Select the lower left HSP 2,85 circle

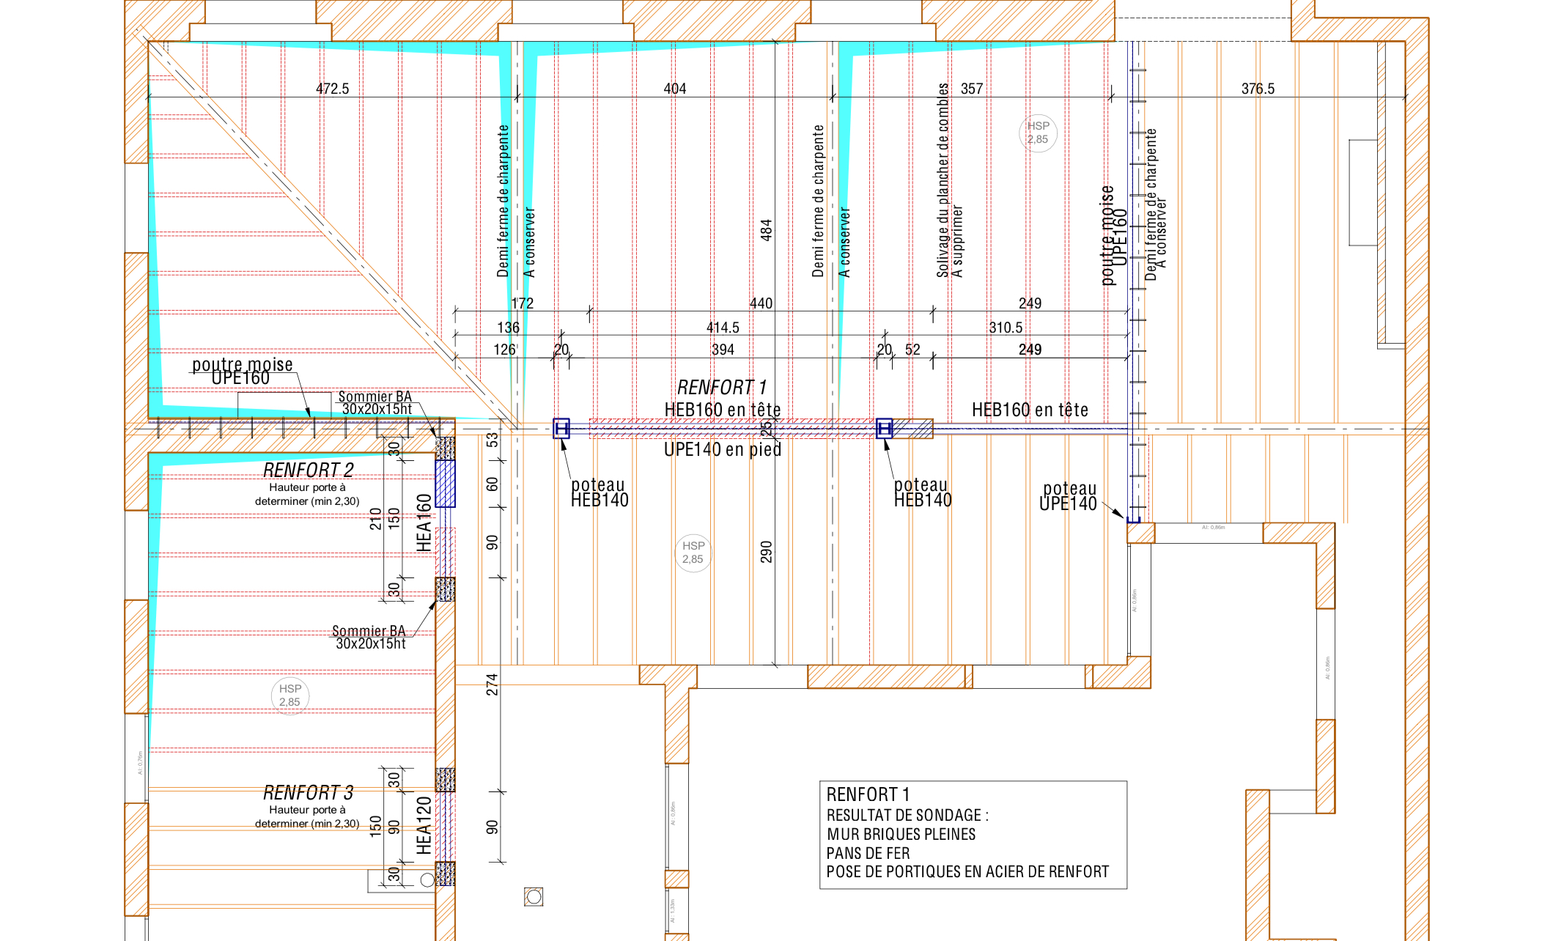tap(290, 695)
